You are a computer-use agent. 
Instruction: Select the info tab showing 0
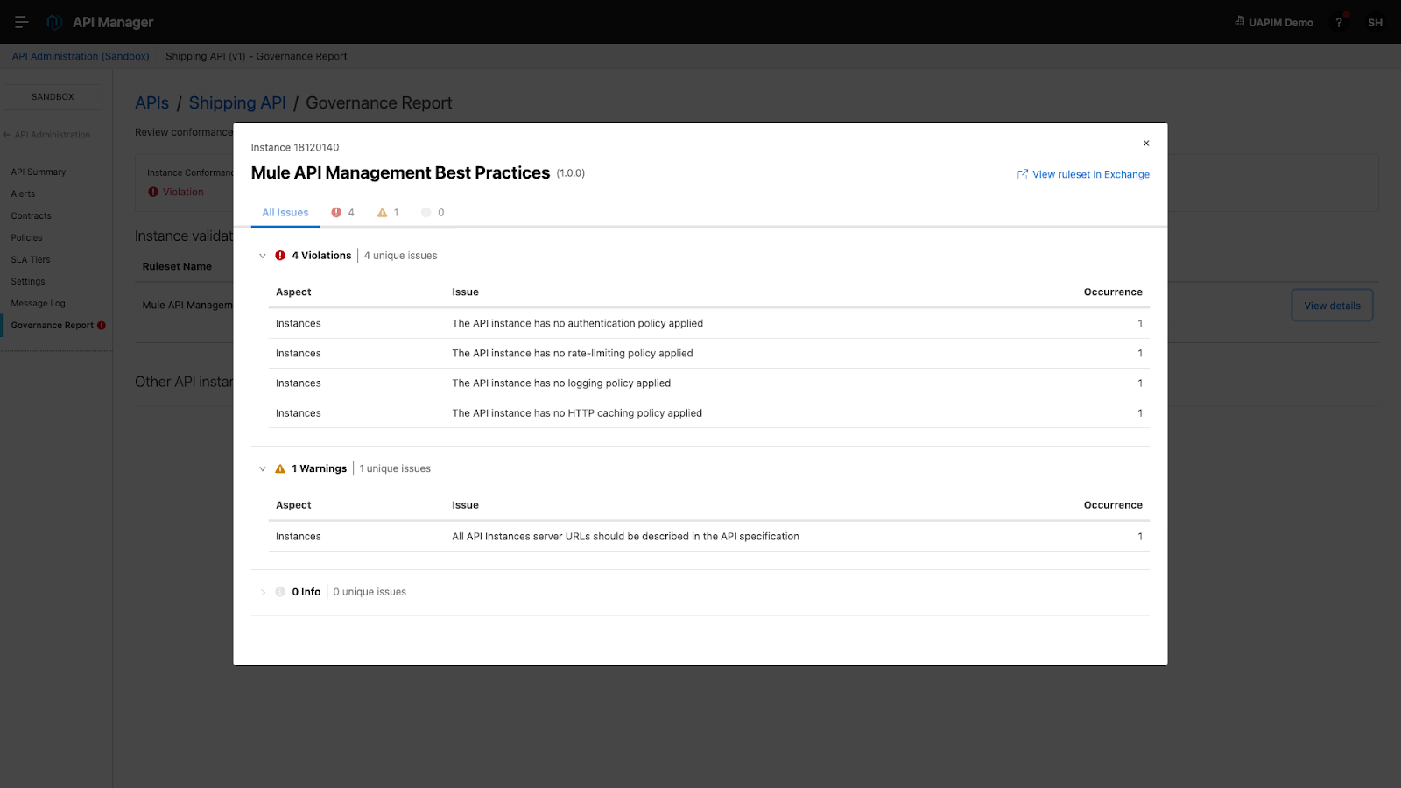click(x=433, y=213)
